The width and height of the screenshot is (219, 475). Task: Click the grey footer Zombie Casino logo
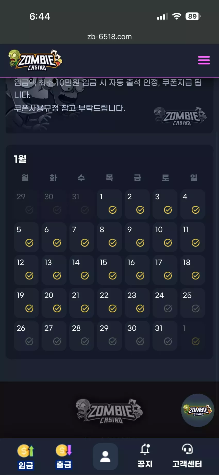pyautogui.click(x=109, y=411)
